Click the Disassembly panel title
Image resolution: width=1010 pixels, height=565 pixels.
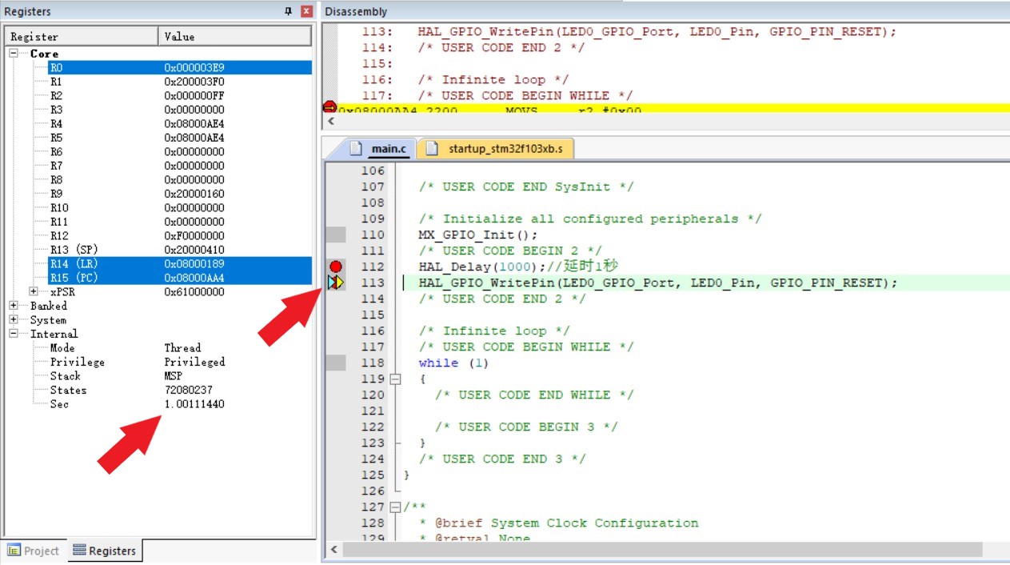(356, 11)
